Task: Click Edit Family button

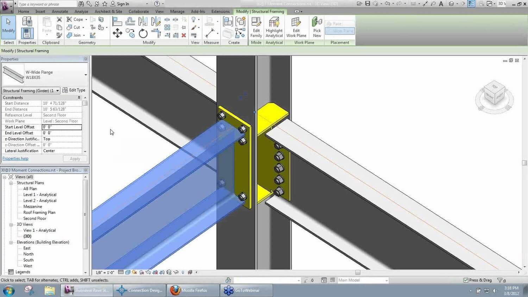Action: pos(256,27)
